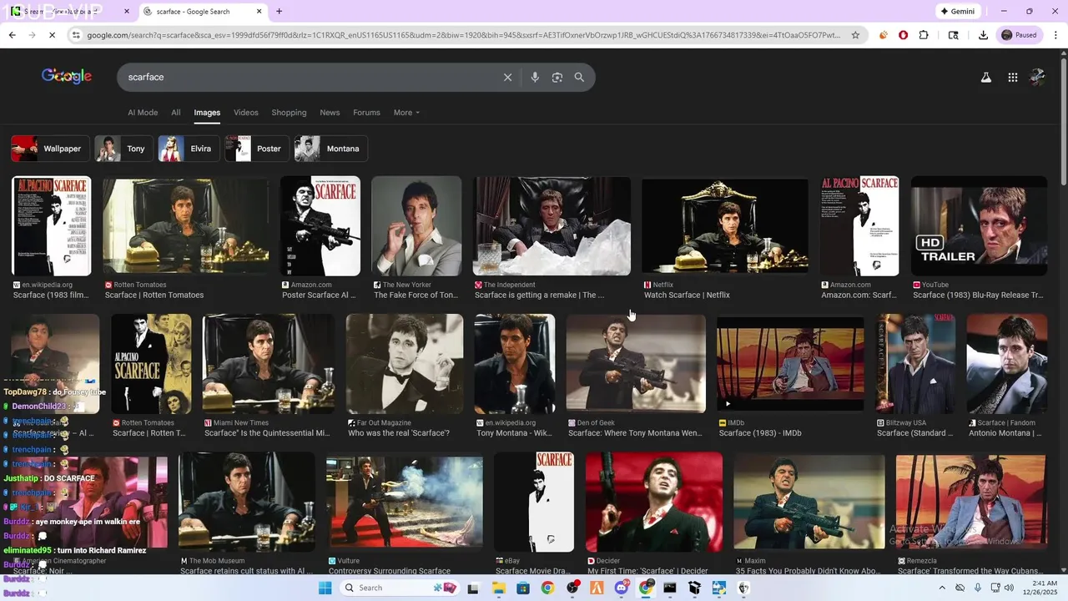
Task: Open 'Scarface | Rotten Tomatoes' link
Action: click(x=154, y=295)
